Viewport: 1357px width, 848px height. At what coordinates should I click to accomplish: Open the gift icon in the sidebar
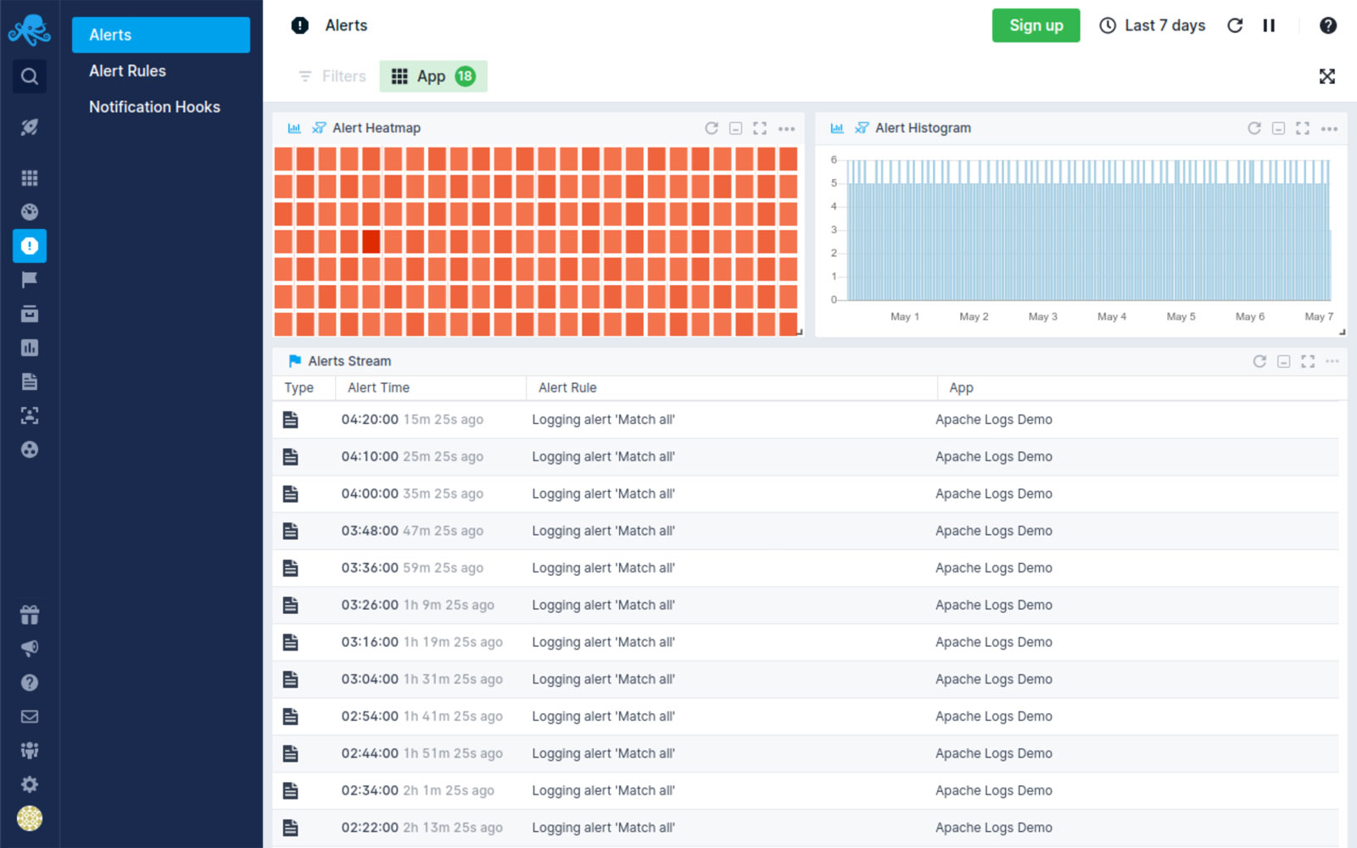coord(30,615)
